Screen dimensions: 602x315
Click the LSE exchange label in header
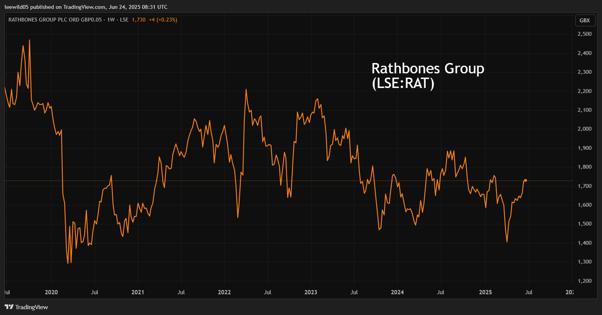pyautogui.click(x=124, y=20)
